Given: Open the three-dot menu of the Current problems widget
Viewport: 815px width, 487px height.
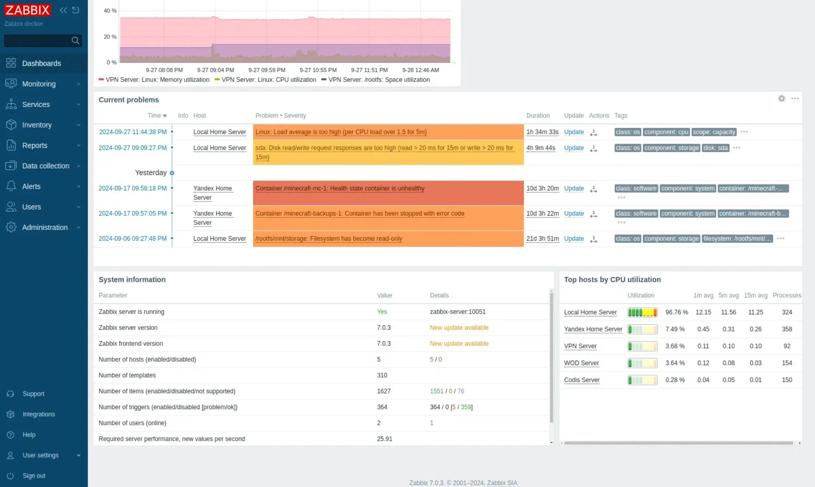Looking at the screenshot, I should (795, 98).
